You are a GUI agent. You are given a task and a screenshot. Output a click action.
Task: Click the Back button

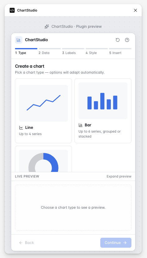26,242
